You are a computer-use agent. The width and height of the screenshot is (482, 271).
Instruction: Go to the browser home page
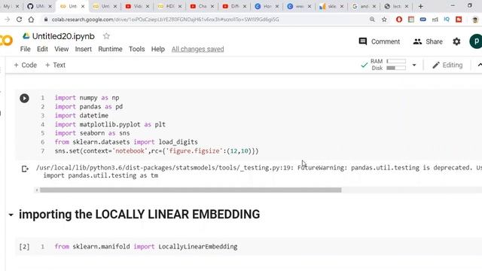point(31,20)
